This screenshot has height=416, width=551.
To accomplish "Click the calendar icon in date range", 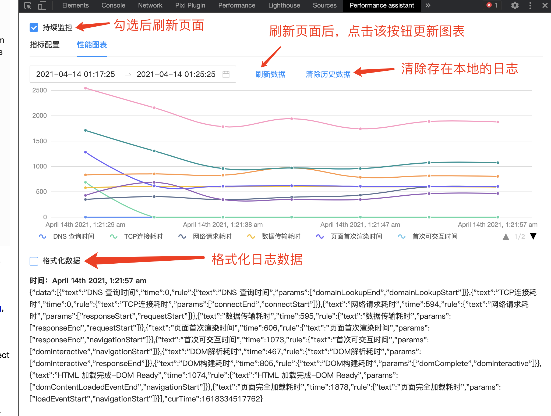I will 226,74.
